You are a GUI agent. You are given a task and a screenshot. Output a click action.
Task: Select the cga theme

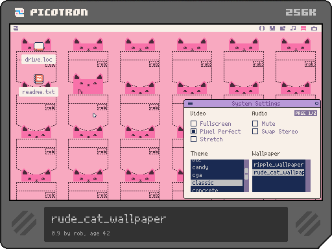point(217,175)
